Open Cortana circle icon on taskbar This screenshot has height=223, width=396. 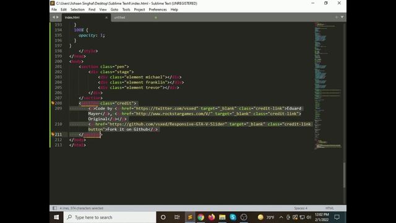click(x=163, y=217)
